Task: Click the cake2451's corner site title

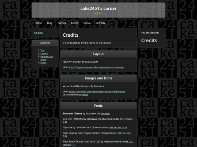Action: 98,8
